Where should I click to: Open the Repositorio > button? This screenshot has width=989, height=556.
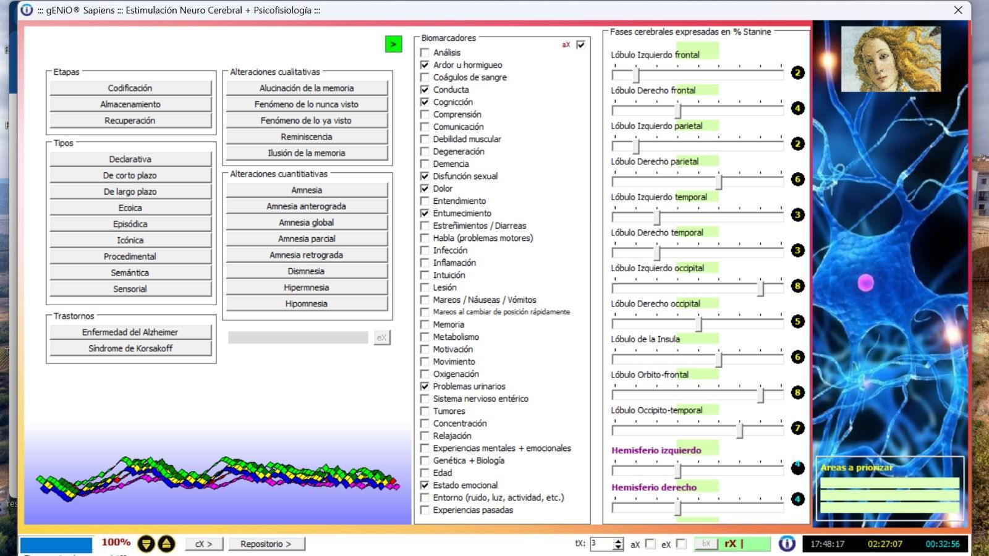pyautogui.click(x=266, y=544)
